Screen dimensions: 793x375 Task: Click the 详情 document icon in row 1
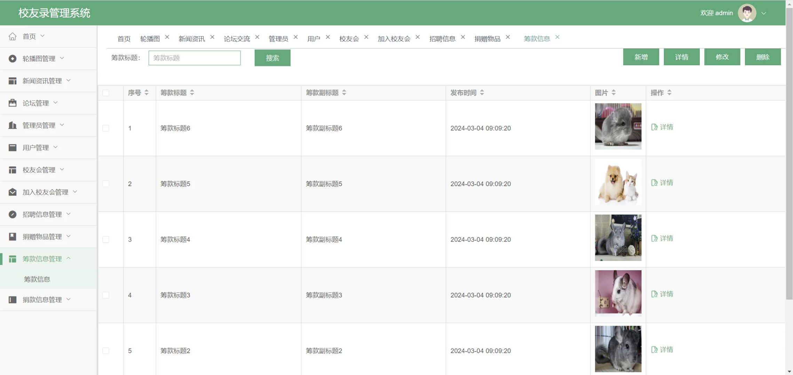[655, 127]
